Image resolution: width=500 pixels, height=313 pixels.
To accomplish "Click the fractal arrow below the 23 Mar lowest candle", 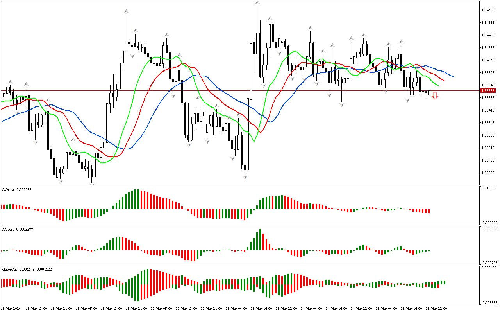I will (245, 177).
